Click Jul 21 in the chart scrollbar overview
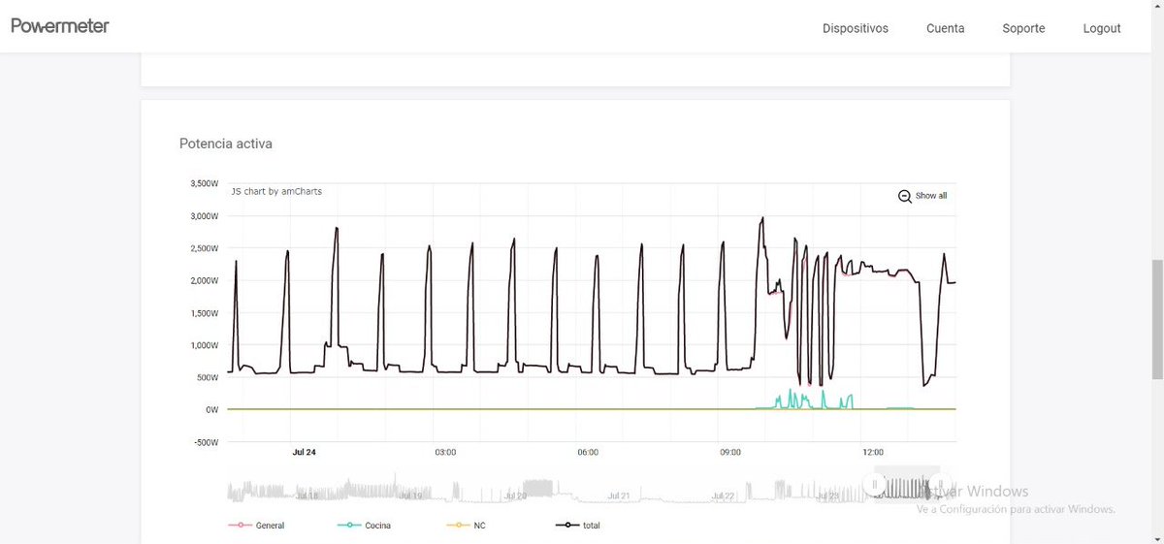This screenshot has width=1164, height=544. click(618, 496)
